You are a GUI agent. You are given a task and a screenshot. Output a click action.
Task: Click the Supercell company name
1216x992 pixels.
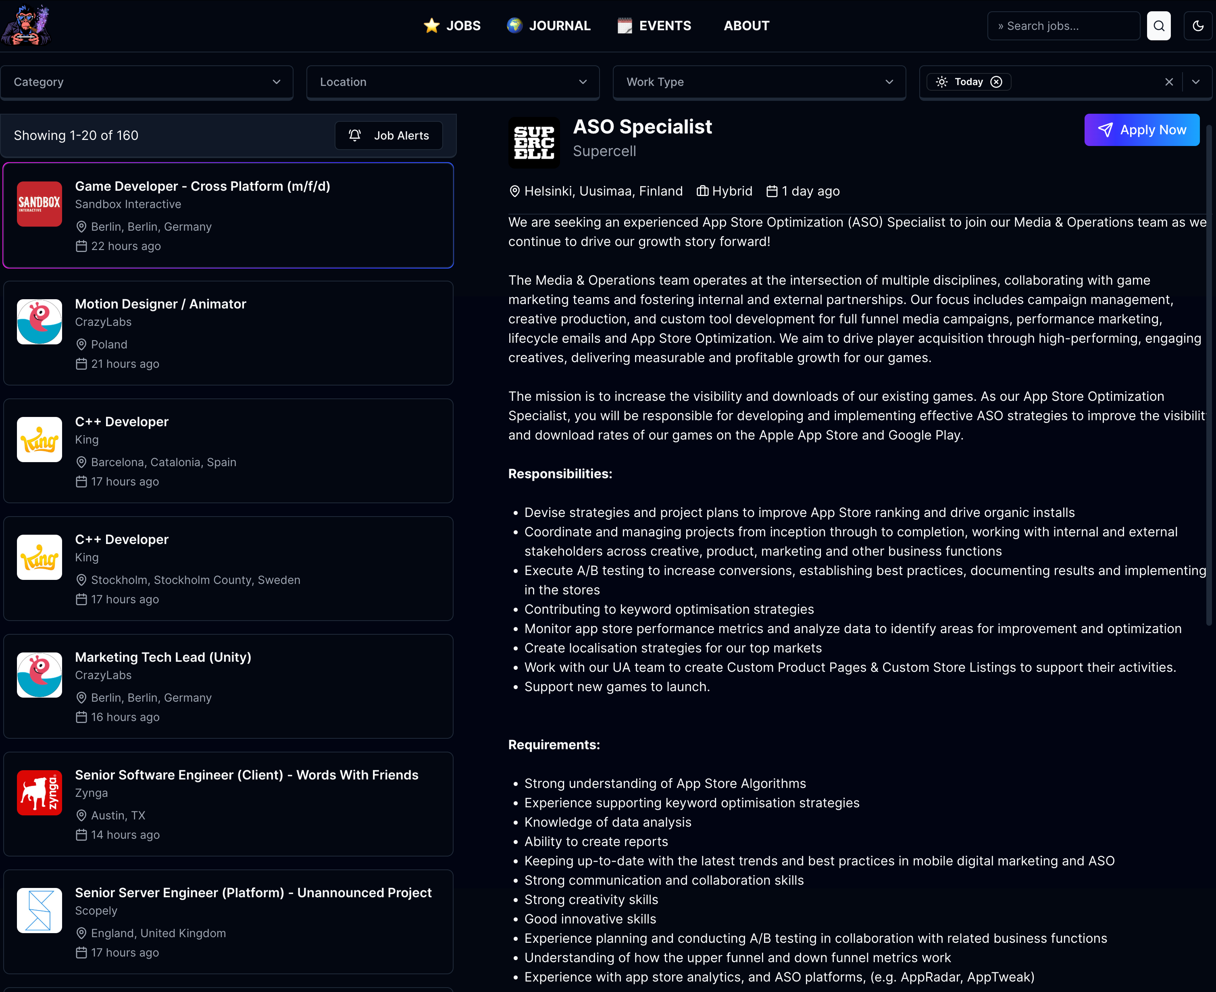(604, 151)
